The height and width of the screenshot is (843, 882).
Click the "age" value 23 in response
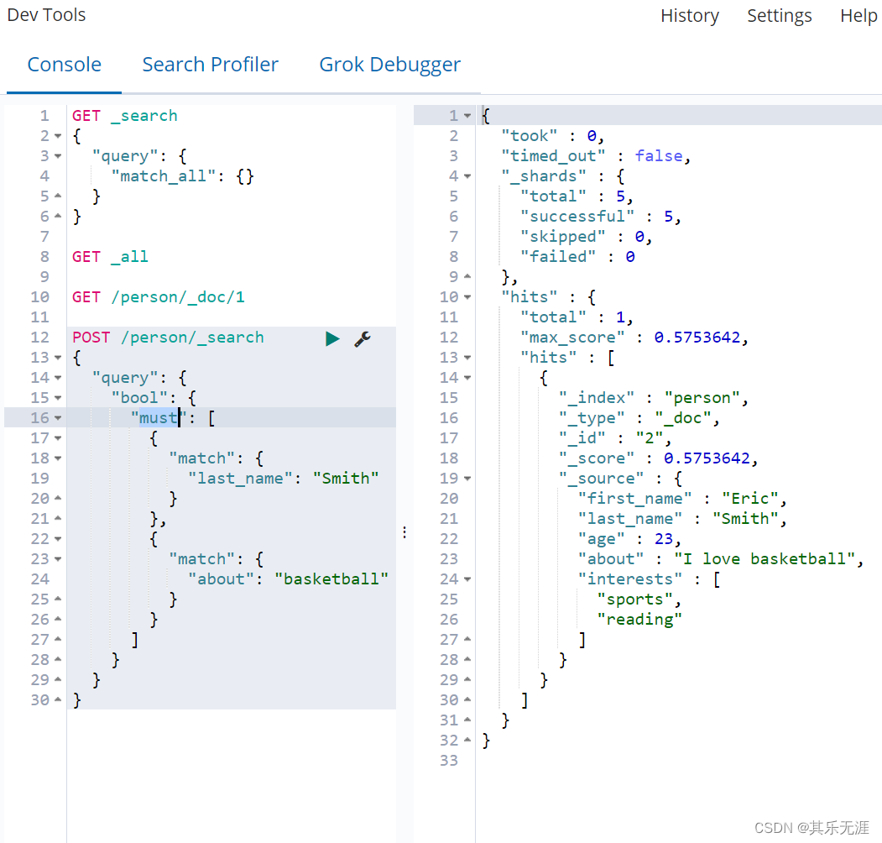[663, 539]
